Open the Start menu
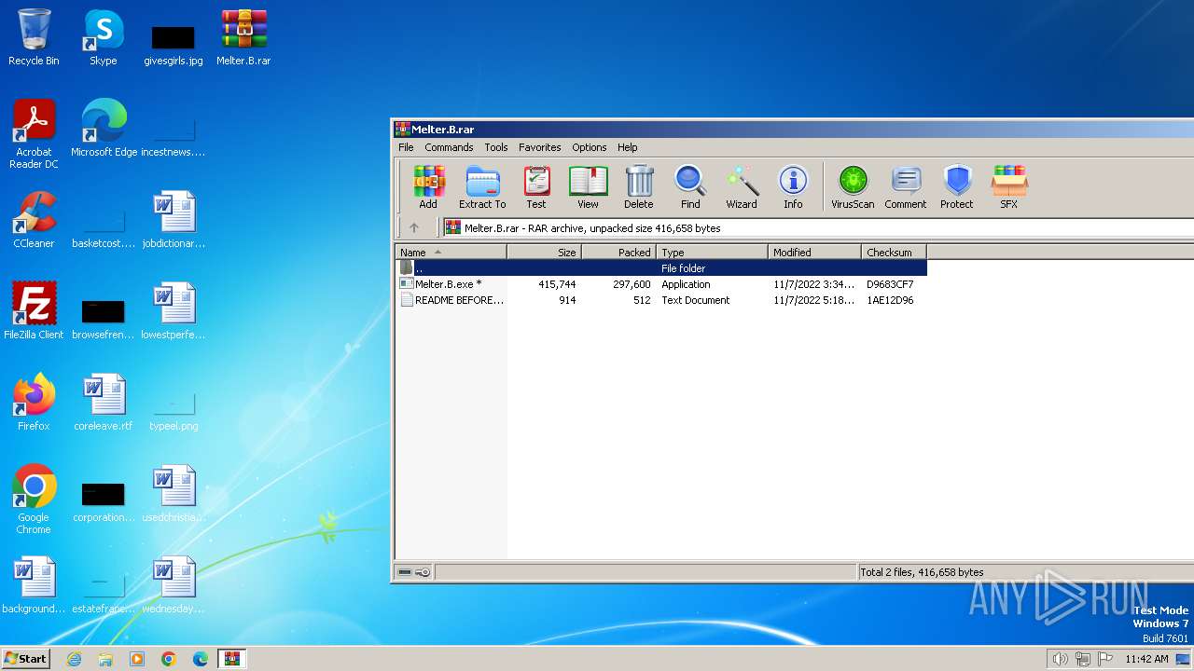The width and height of the screenshot is (1194, 671). 25,658
